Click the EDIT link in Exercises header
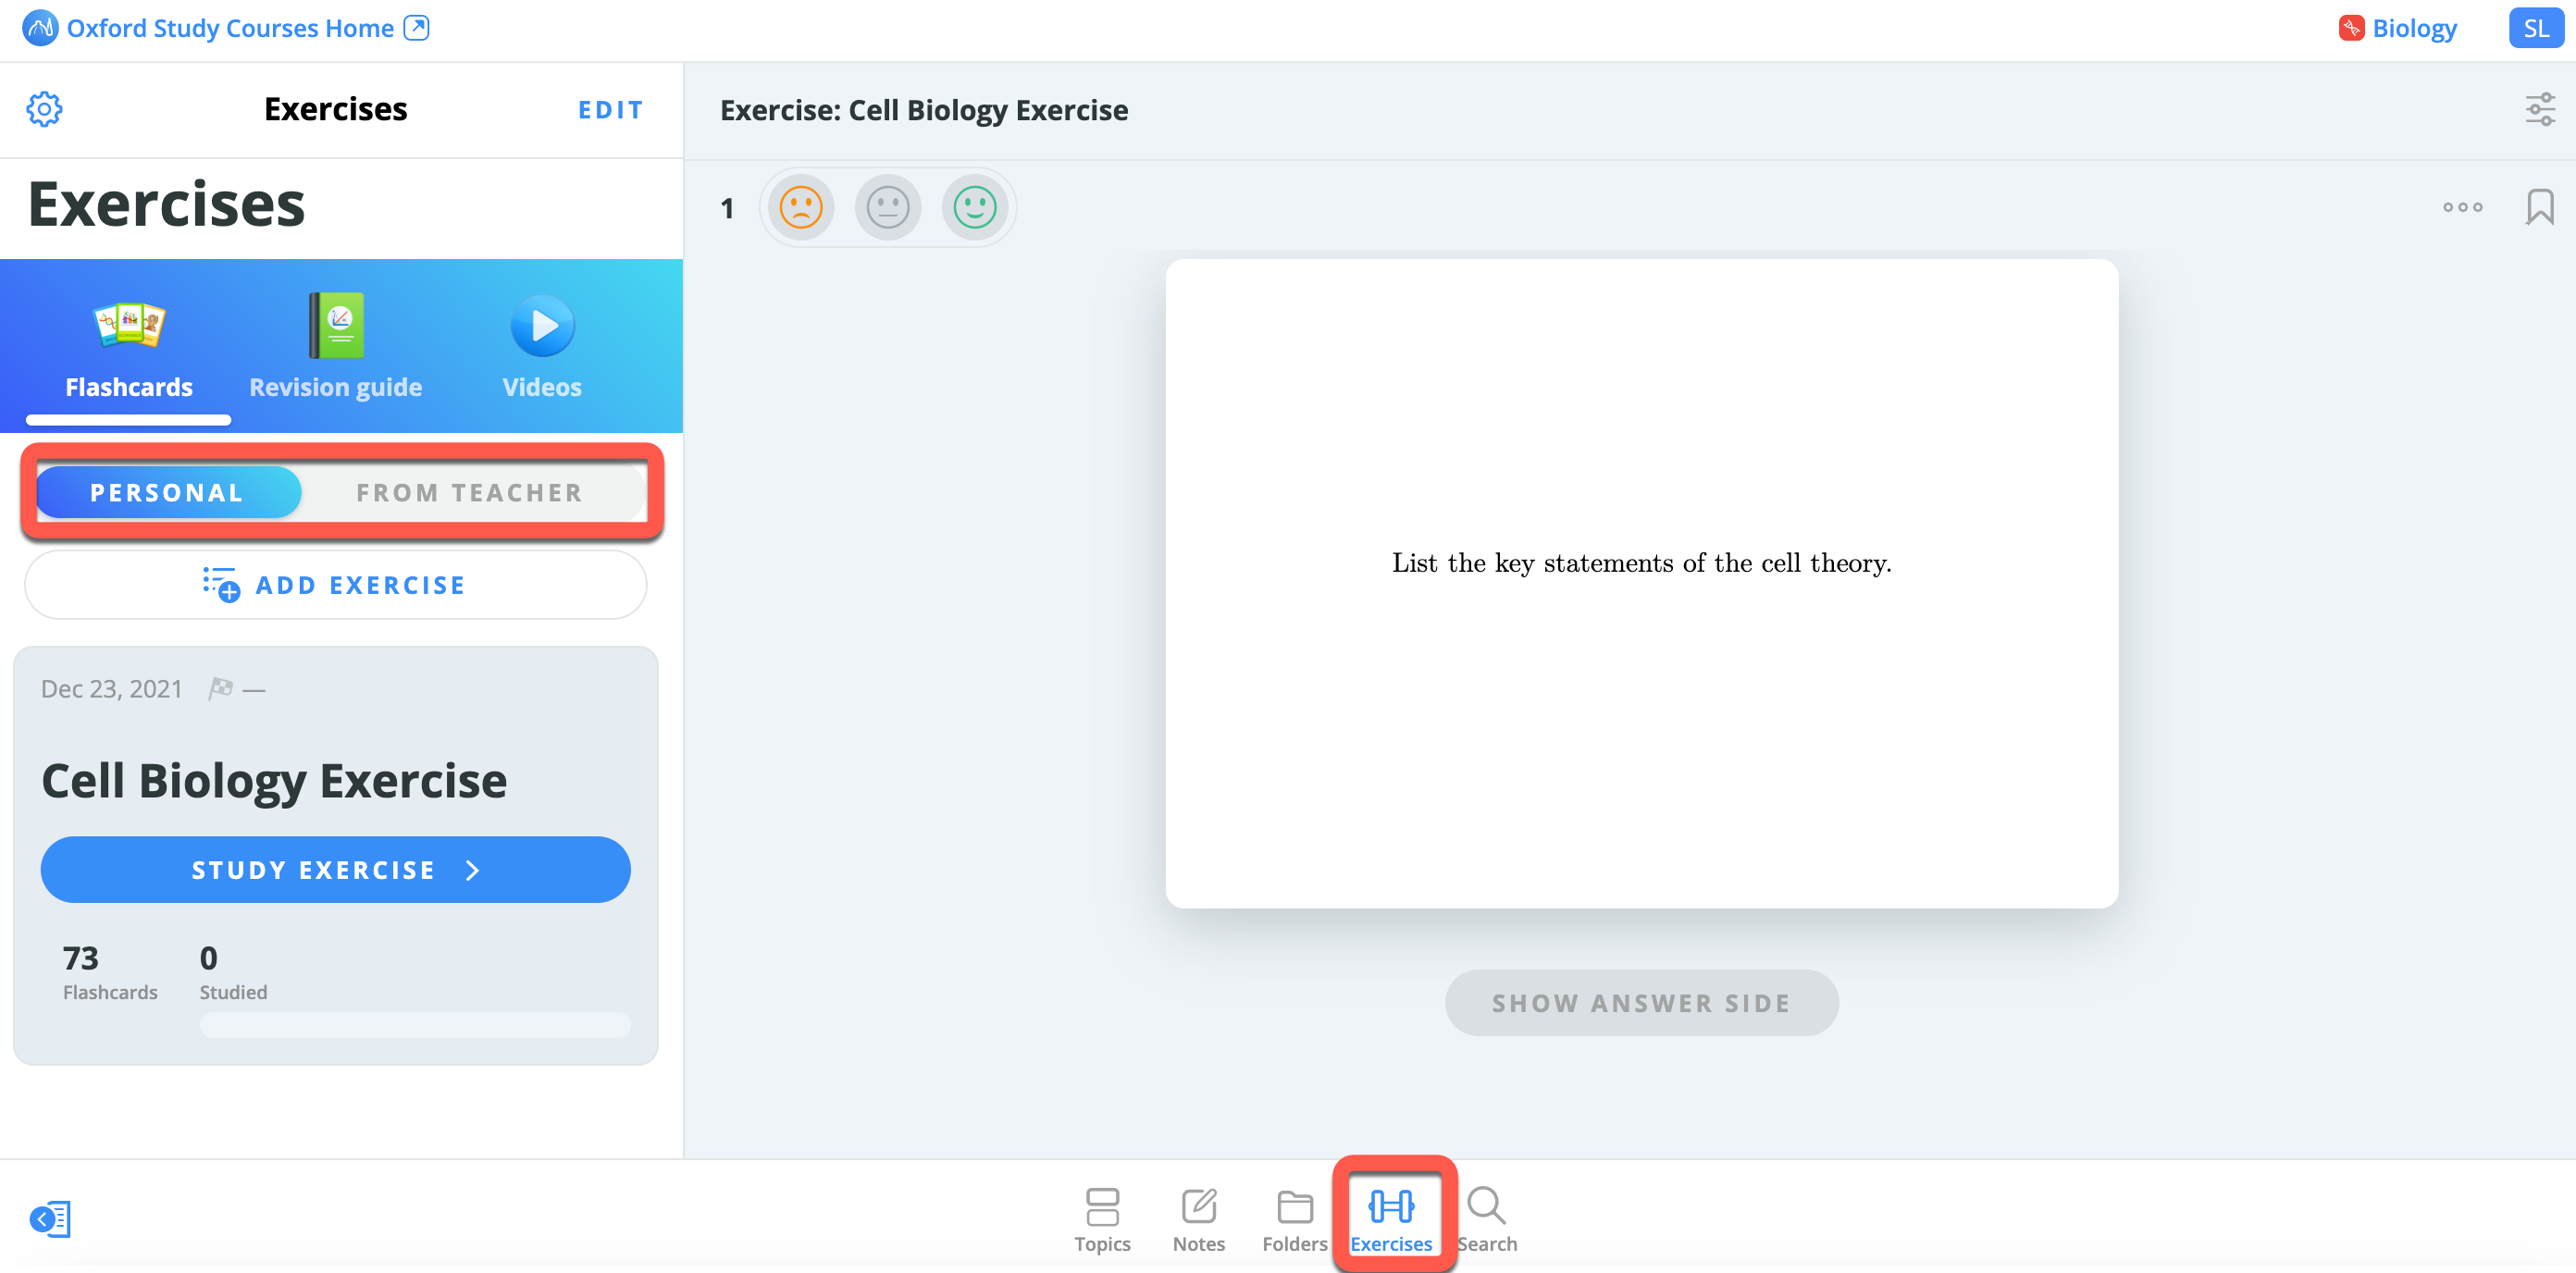The width and height of the screenshot is (2576, 1273). point(611,110)
